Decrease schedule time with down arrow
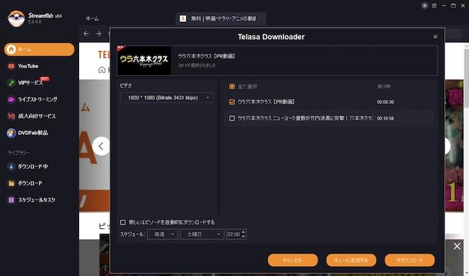Screen dimensions: 469x276 243,236
